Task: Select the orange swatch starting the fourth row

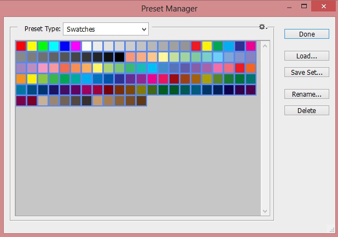Action: [21, 79]
